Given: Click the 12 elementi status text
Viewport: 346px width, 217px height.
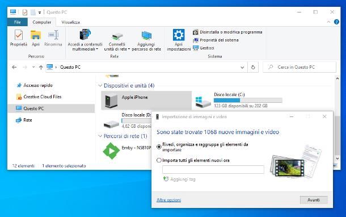Looking at the screenshot, I should (x=23, y=166).
